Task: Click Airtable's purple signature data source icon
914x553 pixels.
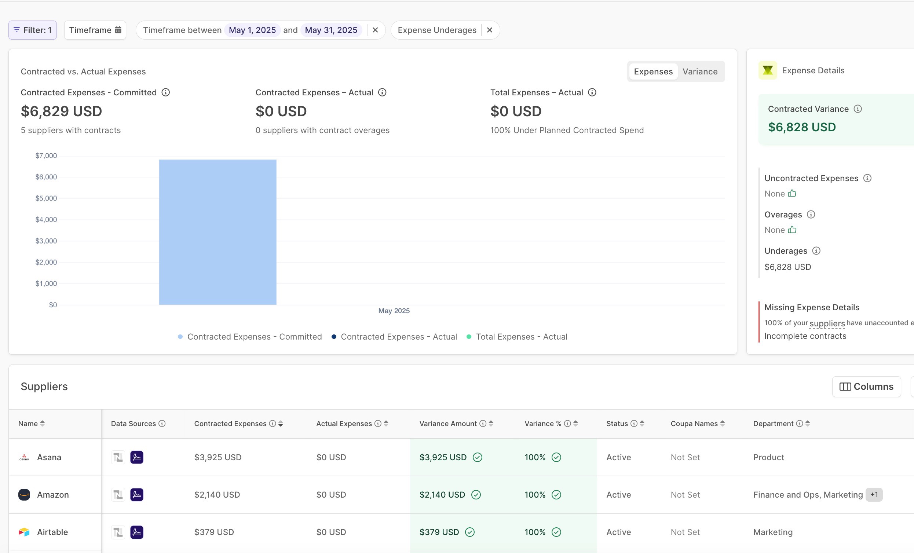Action: [137, 532]
